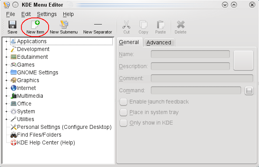The height and width of the screenshot is (167, 259).
Task: Click the round window menu button in title bar
Action: pyautogui.click(x=16, y=5)
